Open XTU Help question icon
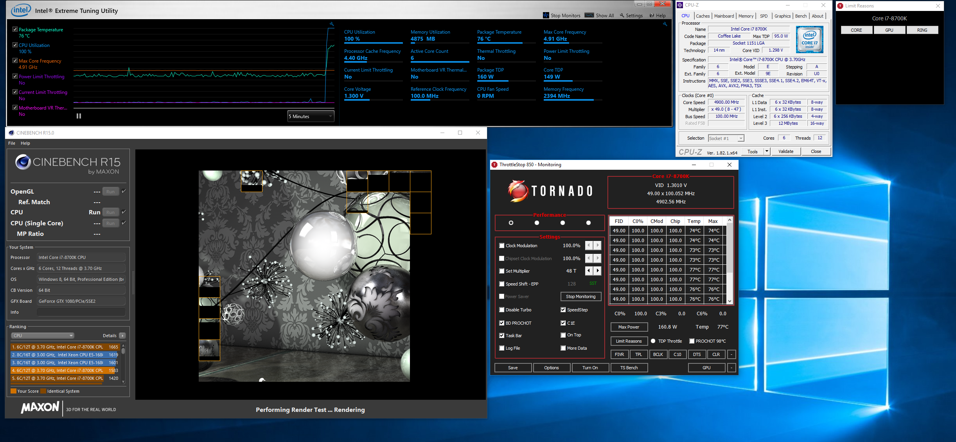The image size is (956, 442). [652, 16]
